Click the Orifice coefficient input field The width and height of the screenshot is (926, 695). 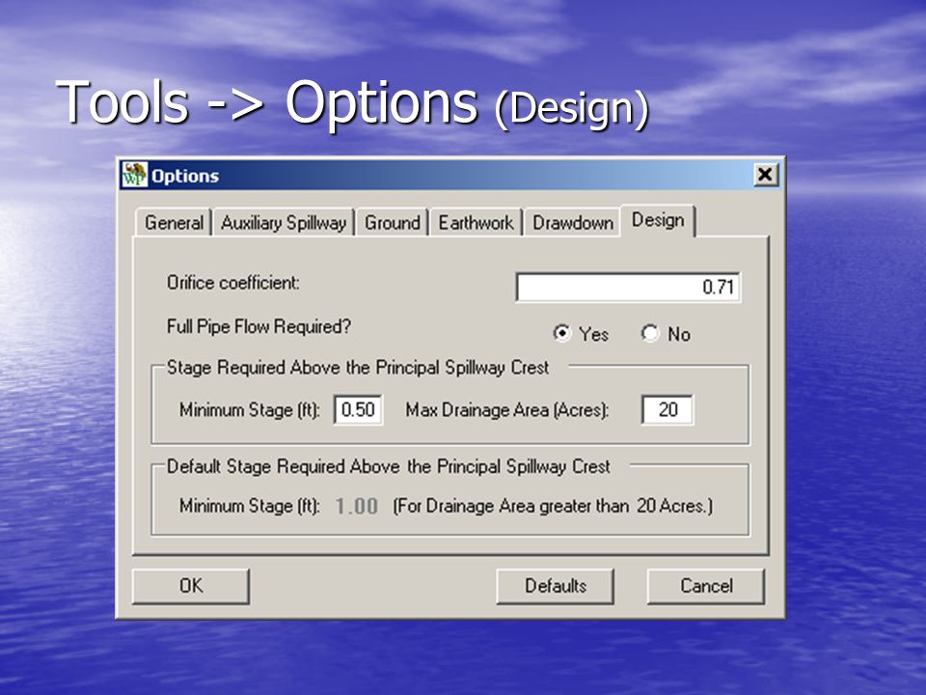click(628, 288)
